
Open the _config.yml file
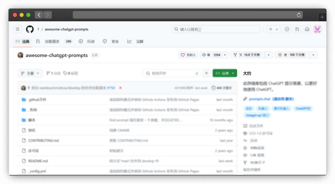[37, 171]
